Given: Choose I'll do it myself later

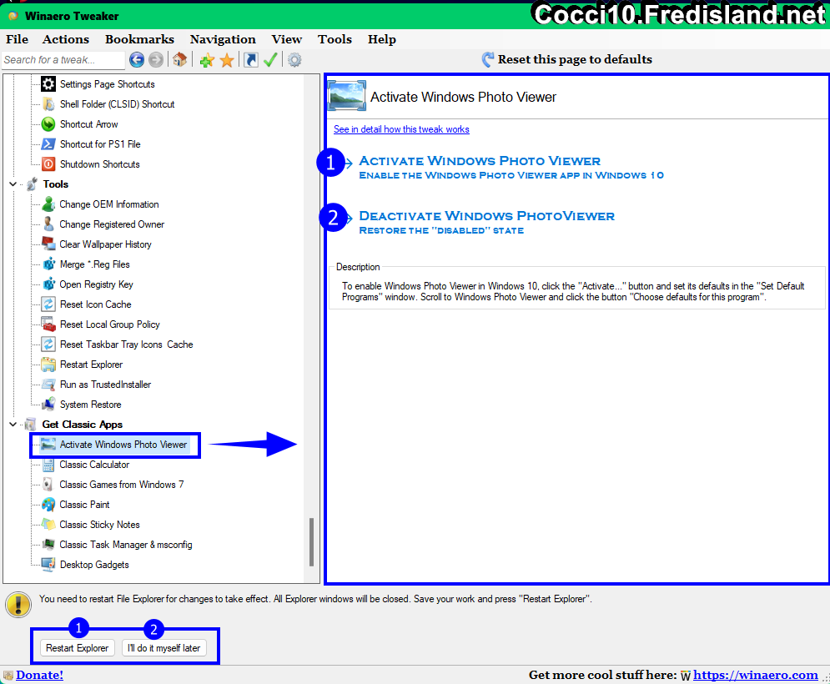Looking at the screenshot, I should click(164, 648).
